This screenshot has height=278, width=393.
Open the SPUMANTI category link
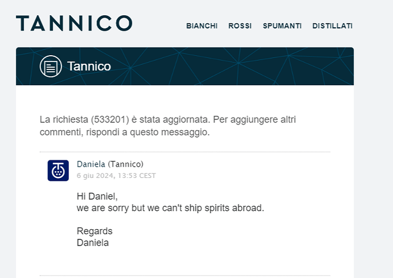point(282,26)
